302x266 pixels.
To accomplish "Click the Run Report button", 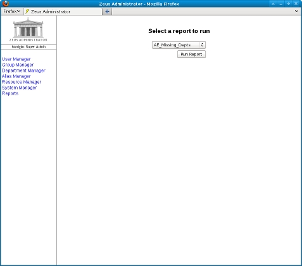I will click(x=191, y=54).
